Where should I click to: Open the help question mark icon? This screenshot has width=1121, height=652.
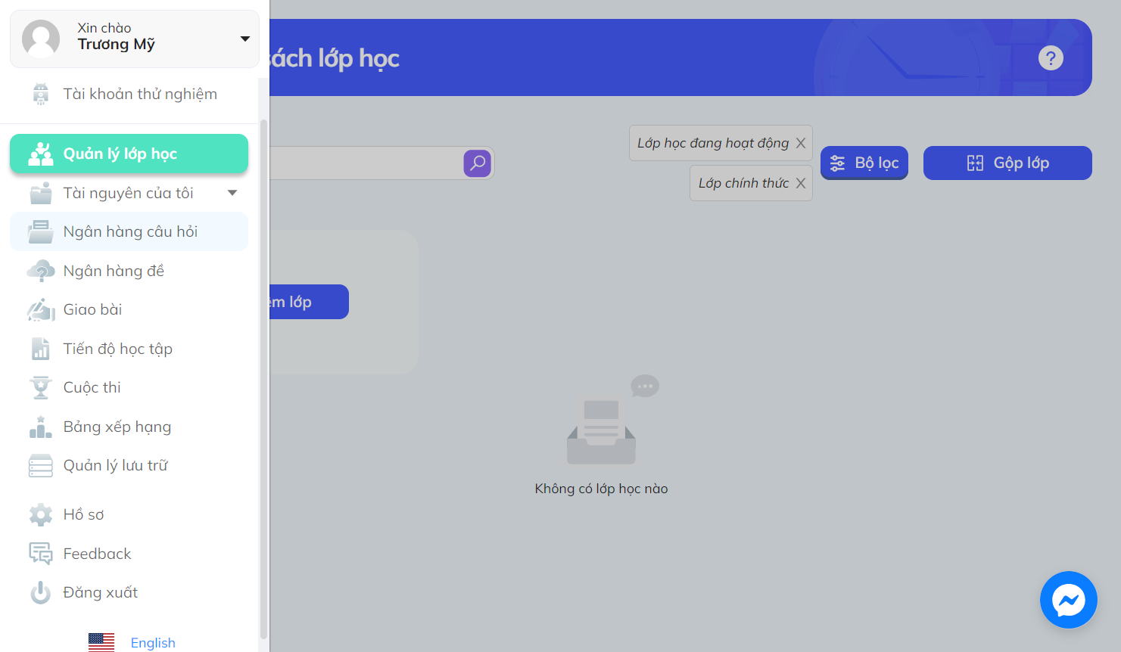coord(1051,57)
